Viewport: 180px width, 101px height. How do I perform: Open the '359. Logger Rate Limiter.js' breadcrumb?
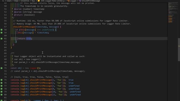53,1
